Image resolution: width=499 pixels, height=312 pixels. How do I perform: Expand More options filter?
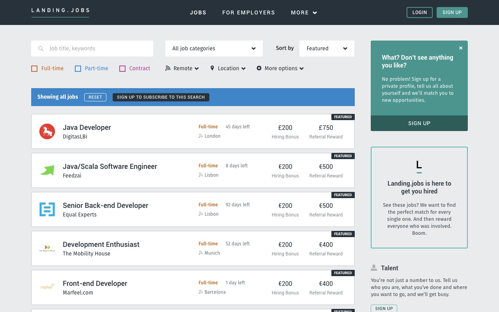tap(280, 68)
